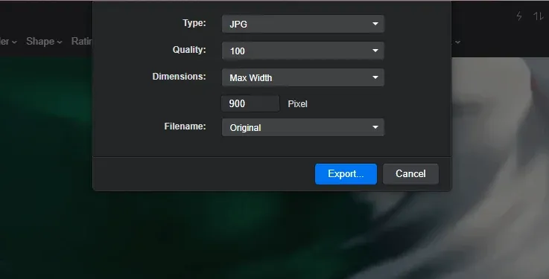Open the Filename dropdown showing Original
549x279 pixels.
point(303,127)
